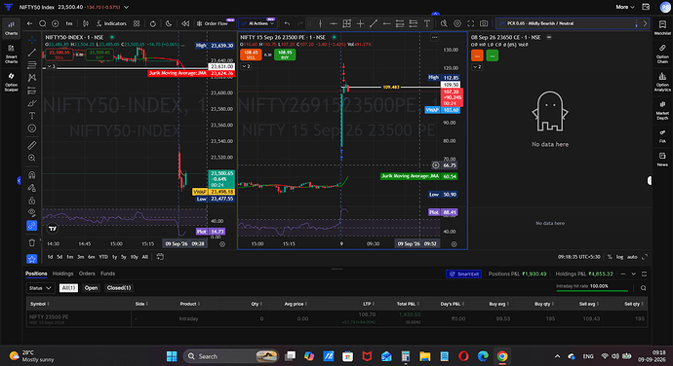Open the Status filter dropdown
The height and width of the screenshot is (366, 673).
pos(40,288)
